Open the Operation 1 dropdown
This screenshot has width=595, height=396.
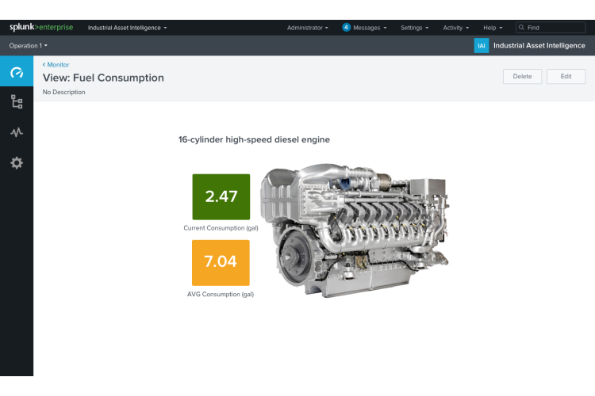pyautogui.click(x=28, y=46)
